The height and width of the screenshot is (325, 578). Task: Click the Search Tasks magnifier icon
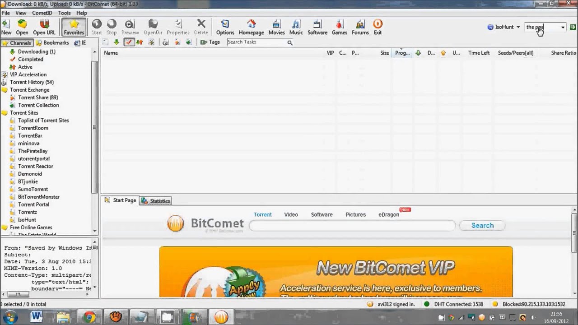tap(290, 42)
